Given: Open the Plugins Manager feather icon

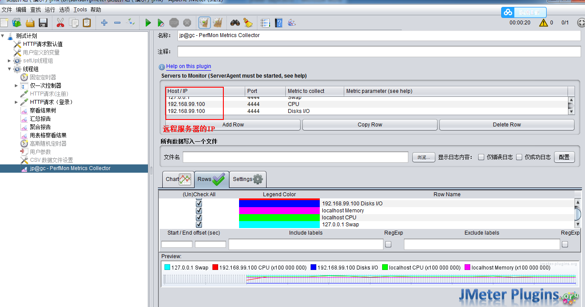Looking at the screenshot, I should [292, 23].
